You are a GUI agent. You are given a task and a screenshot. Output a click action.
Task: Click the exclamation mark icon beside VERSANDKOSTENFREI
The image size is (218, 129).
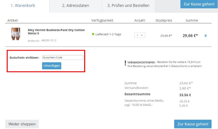pos(125,63)
